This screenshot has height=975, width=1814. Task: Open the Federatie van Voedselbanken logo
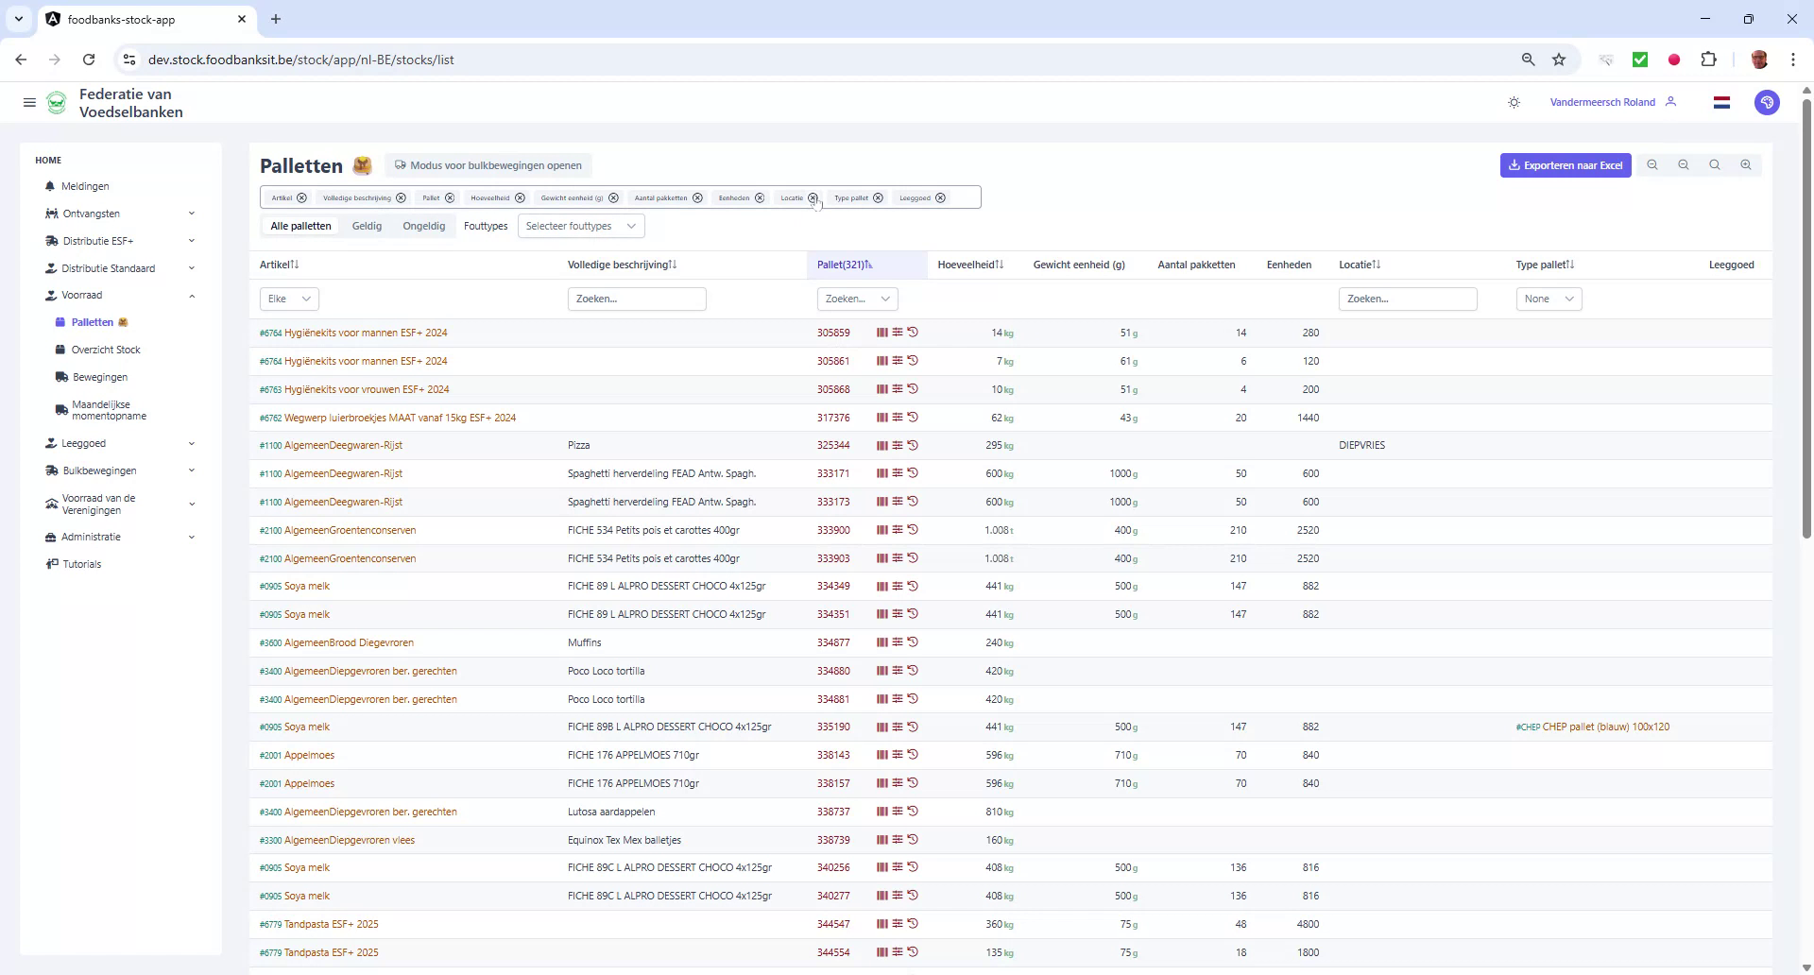[x=57, y=102]
